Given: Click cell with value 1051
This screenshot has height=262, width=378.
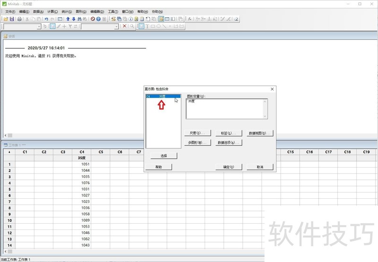Looking at the screenshot, I should point(82,164).
